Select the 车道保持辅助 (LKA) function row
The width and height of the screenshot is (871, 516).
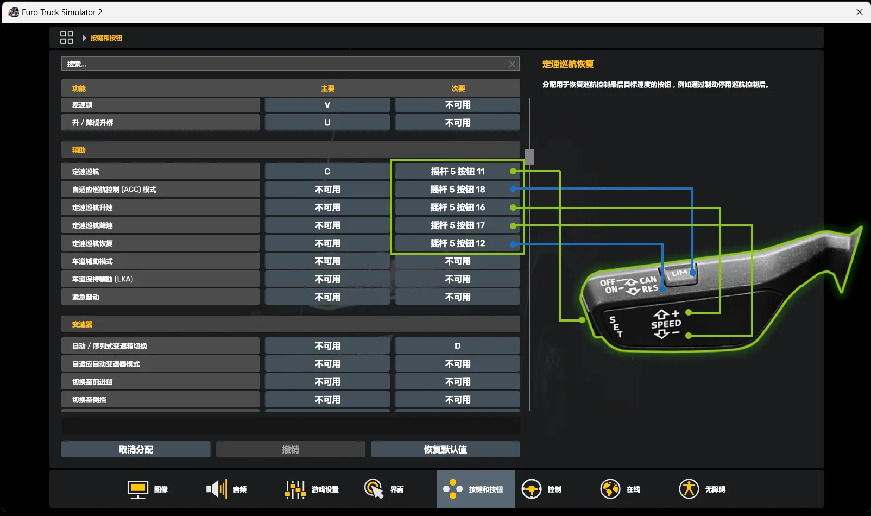click(x=160, y=279)
